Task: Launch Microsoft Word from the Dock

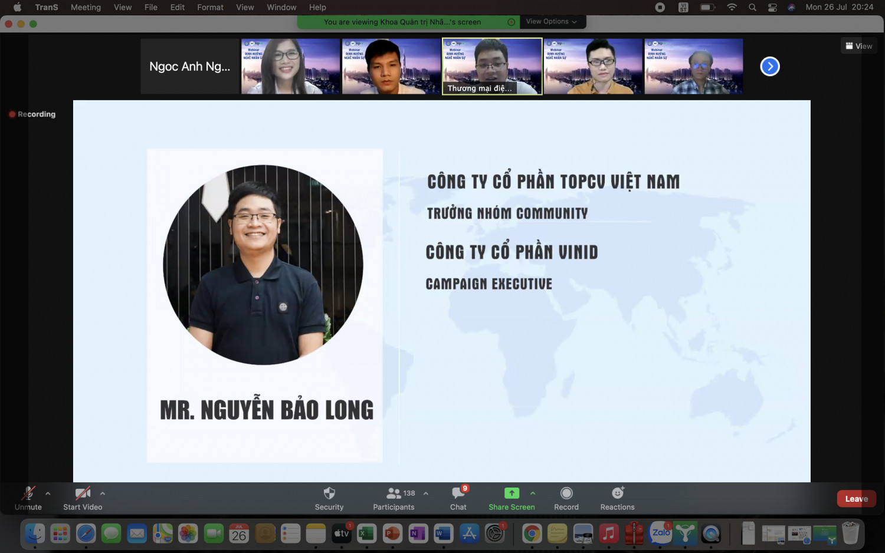Action: tap(443, 534)
